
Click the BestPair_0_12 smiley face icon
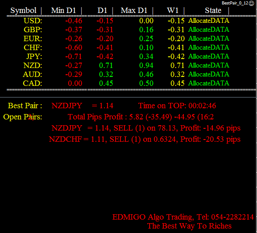pyautogui.click(x=252, y=3)
